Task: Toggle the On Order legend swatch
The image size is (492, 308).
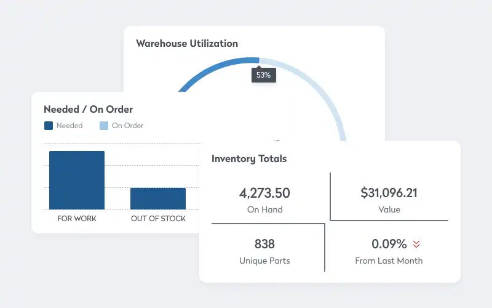Action: (103, 126)
